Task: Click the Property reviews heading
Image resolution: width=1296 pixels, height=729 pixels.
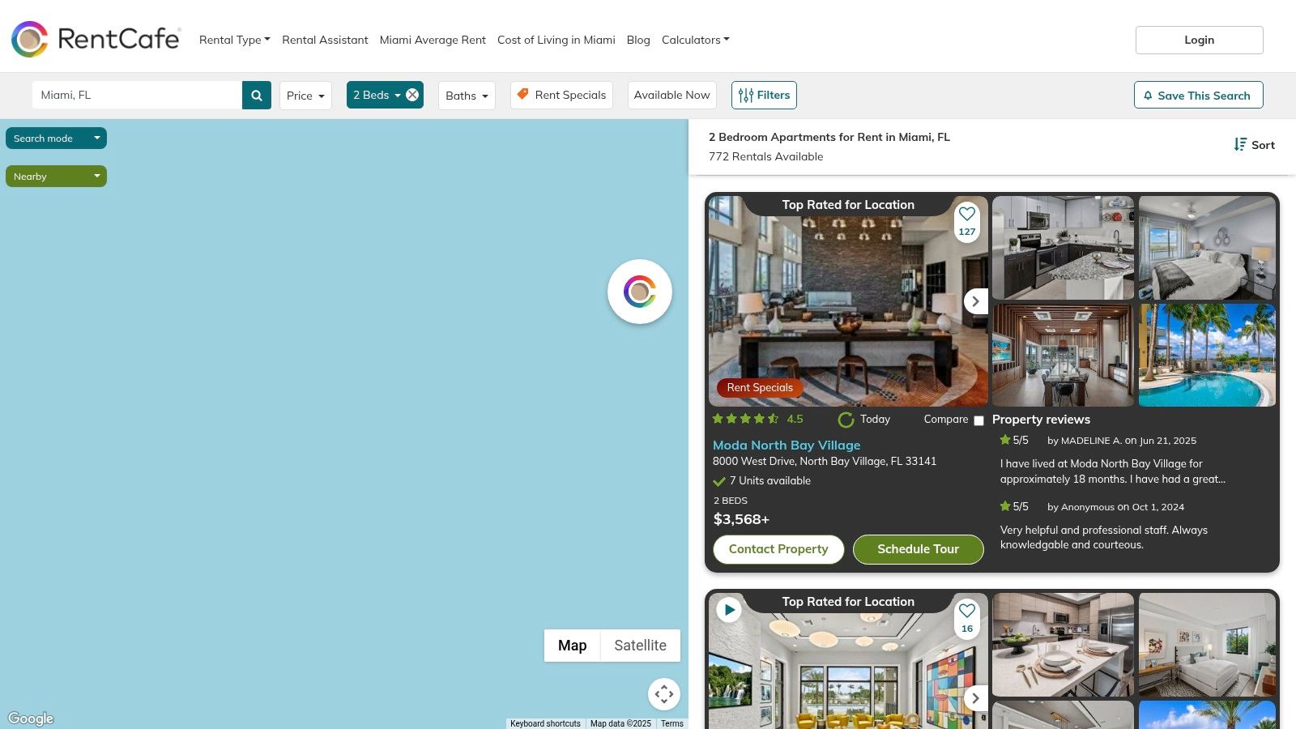Action: (x=1041, y=419)
